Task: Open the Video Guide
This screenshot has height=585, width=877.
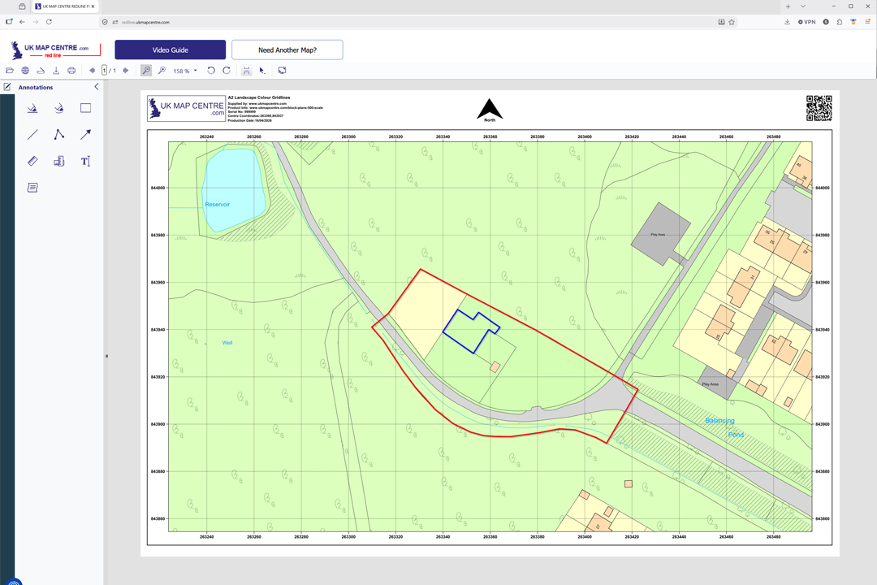Action: (171, 50)
